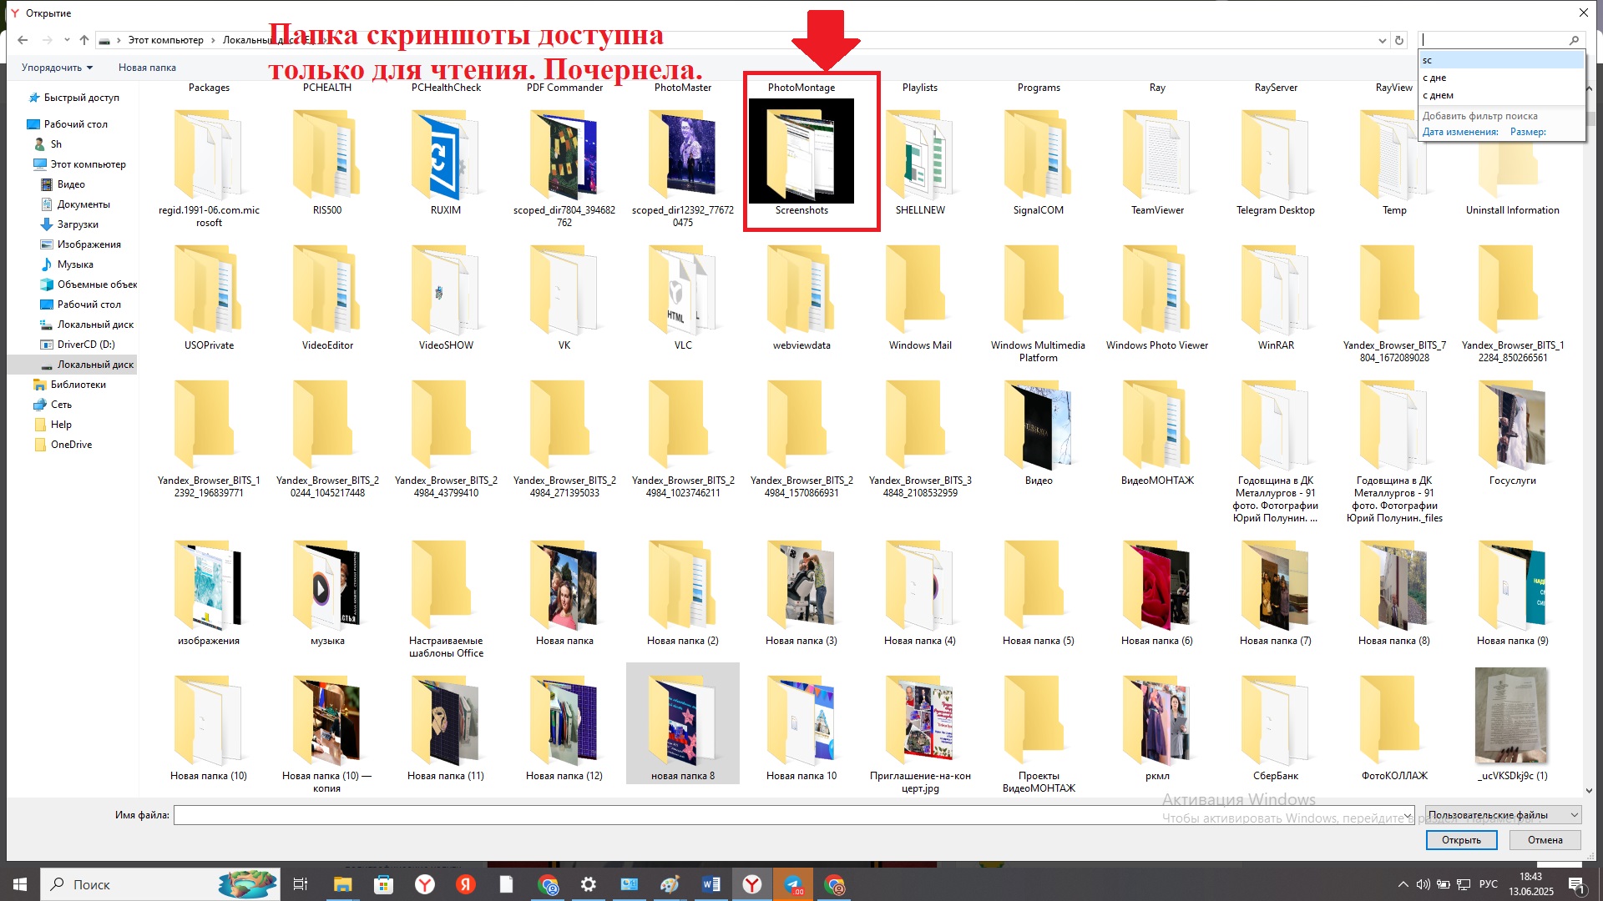
Task: Open the Пользовательские файлы file type dropdown
Action: [1503, 815]
